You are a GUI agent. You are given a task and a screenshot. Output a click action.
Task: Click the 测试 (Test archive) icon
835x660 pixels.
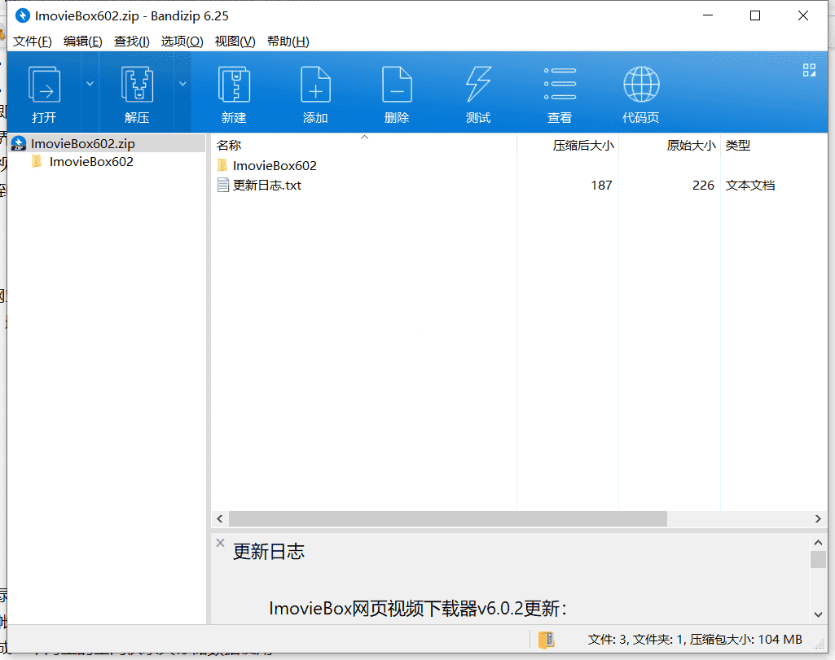478,85
